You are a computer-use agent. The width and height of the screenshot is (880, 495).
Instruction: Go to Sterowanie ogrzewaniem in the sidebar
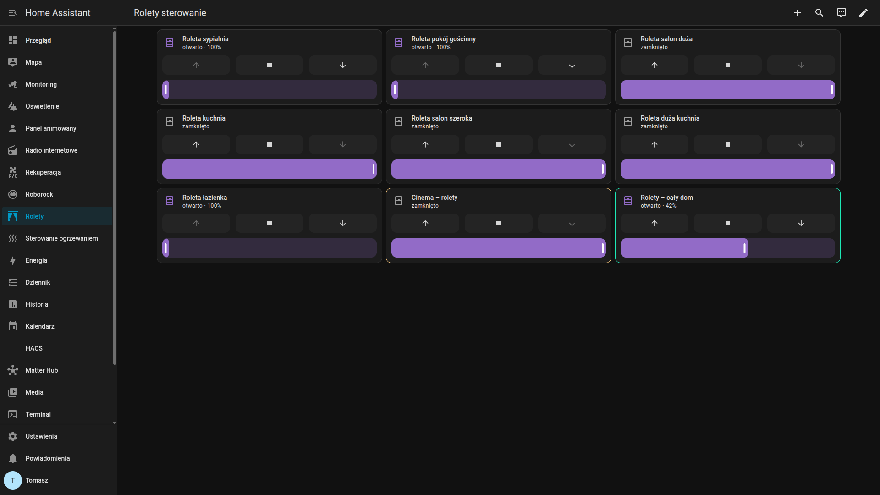[61, 238]
